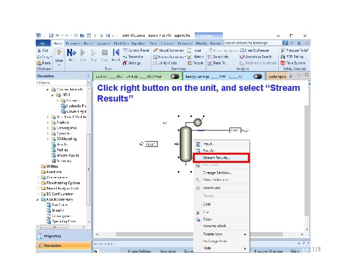Open Azeotrope Search

click(x=256, y=57)
